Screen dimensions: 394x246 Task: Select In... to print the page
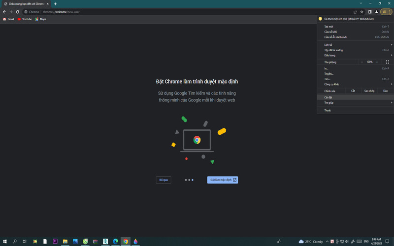click(x=355, y=68)
